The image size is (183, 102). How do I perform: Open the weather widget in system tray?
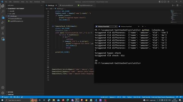pos(149,100)
